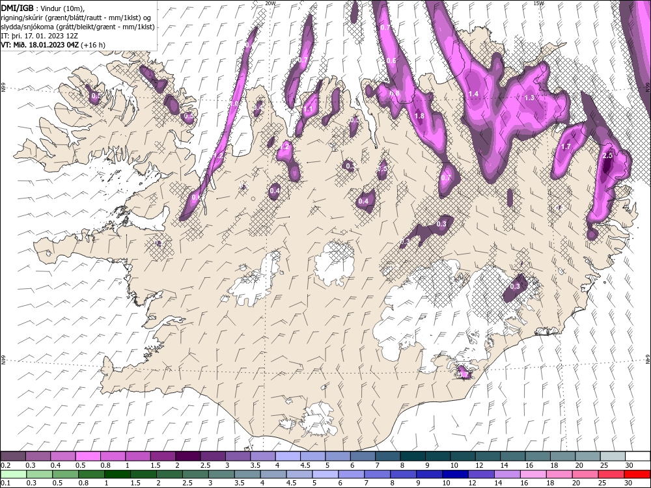Image resolution: width=651 pixels, height=488 pixels.
Task: Click the 1.1 snowfall value in the north
Action: tap(308, 109)
